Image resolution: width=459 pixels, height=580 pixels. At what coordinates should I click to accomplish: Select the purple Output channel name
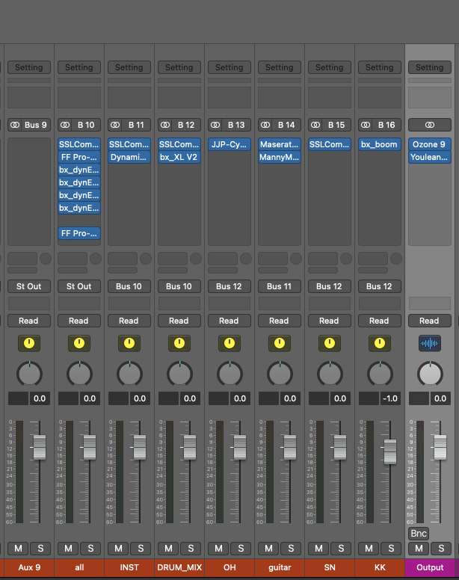click(x=430, y=567)
